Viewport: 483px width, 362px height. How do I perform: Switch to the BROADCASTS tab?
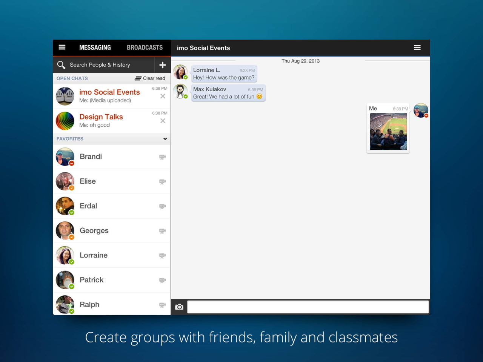pos(145,48)
